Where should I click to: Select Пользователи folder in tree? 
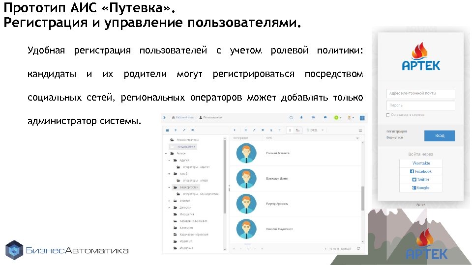point(183,147)
